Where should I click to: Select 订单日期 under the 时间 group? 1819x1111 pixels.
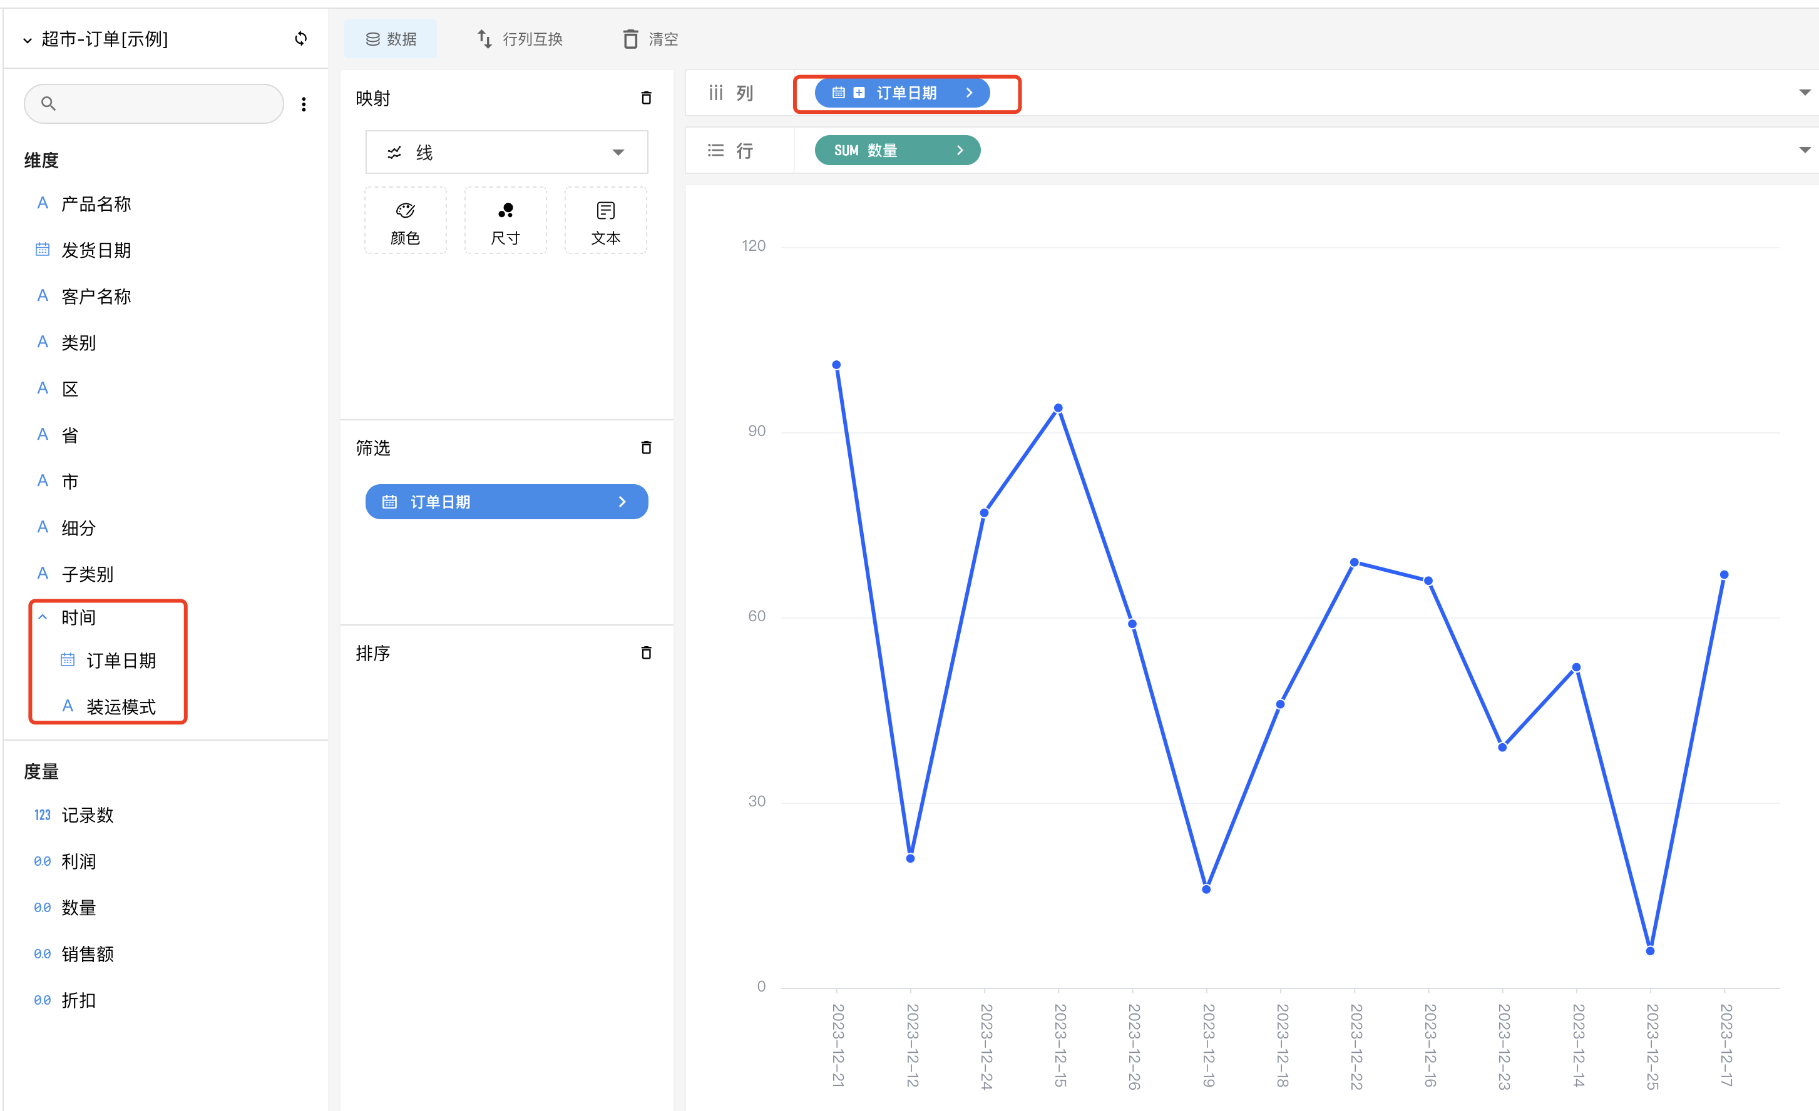(x=121, y=660)
